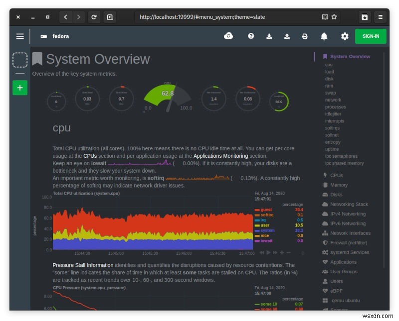The height and width of the screenshot is (321, 399).
Task: Click the green plus button below the hamburger
Action: 19,88
